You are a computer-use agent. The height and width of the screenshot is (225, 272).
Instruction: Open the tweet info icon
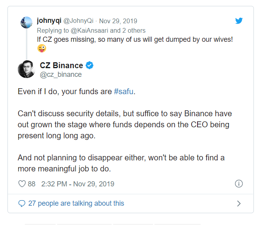pos(238,184)
